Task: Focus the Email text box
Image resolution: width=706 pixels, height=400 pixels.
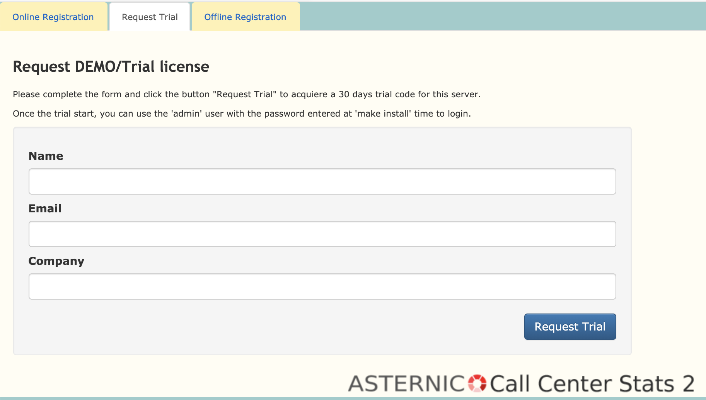Action: tap(322, 234)
